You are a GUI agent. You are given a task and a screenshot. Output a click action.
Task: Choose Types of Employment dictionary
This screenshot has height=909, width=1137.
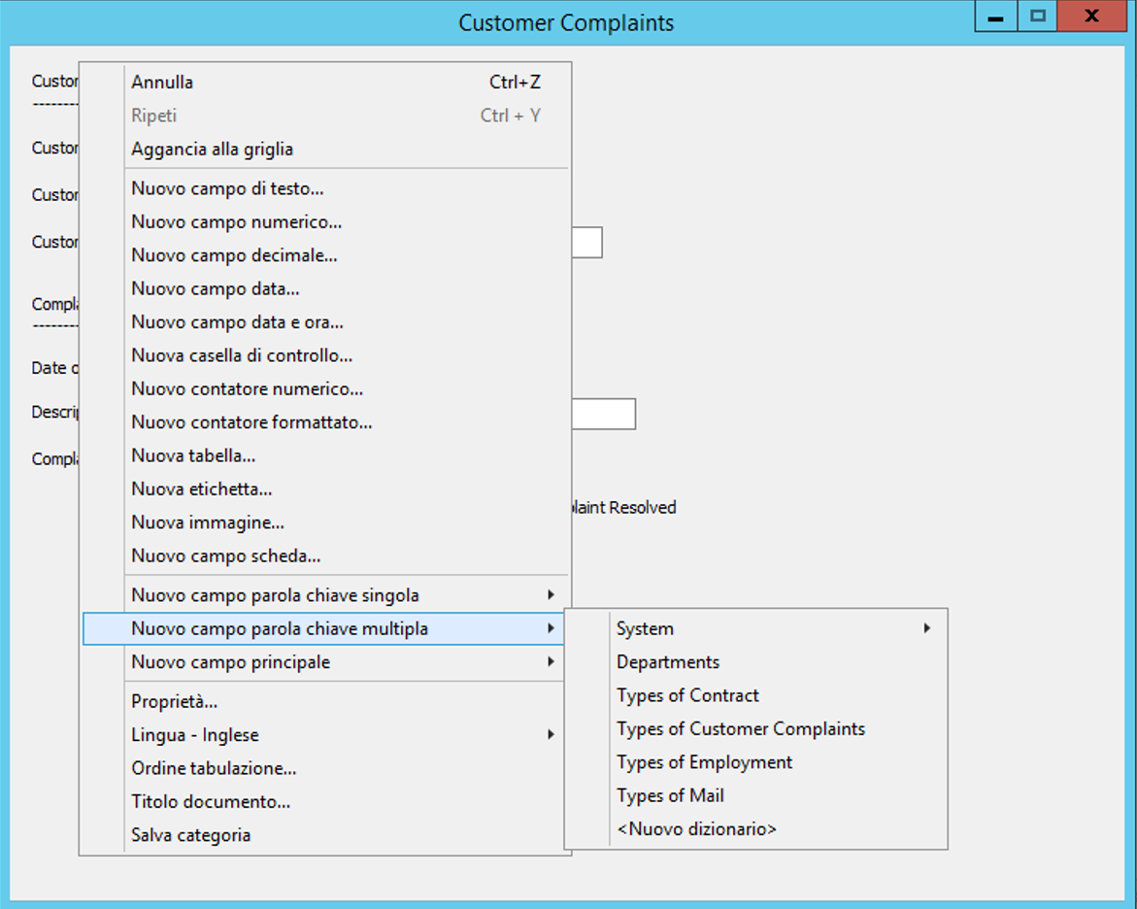(756, 762)
